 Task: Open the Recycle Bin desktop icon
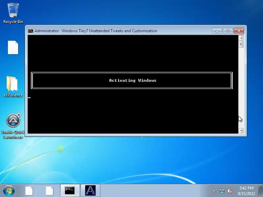click(13, 13)
